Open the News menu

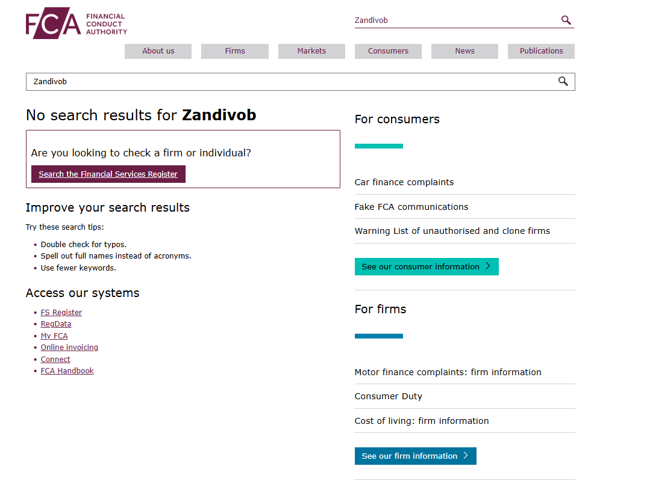[x=464, y=51]
